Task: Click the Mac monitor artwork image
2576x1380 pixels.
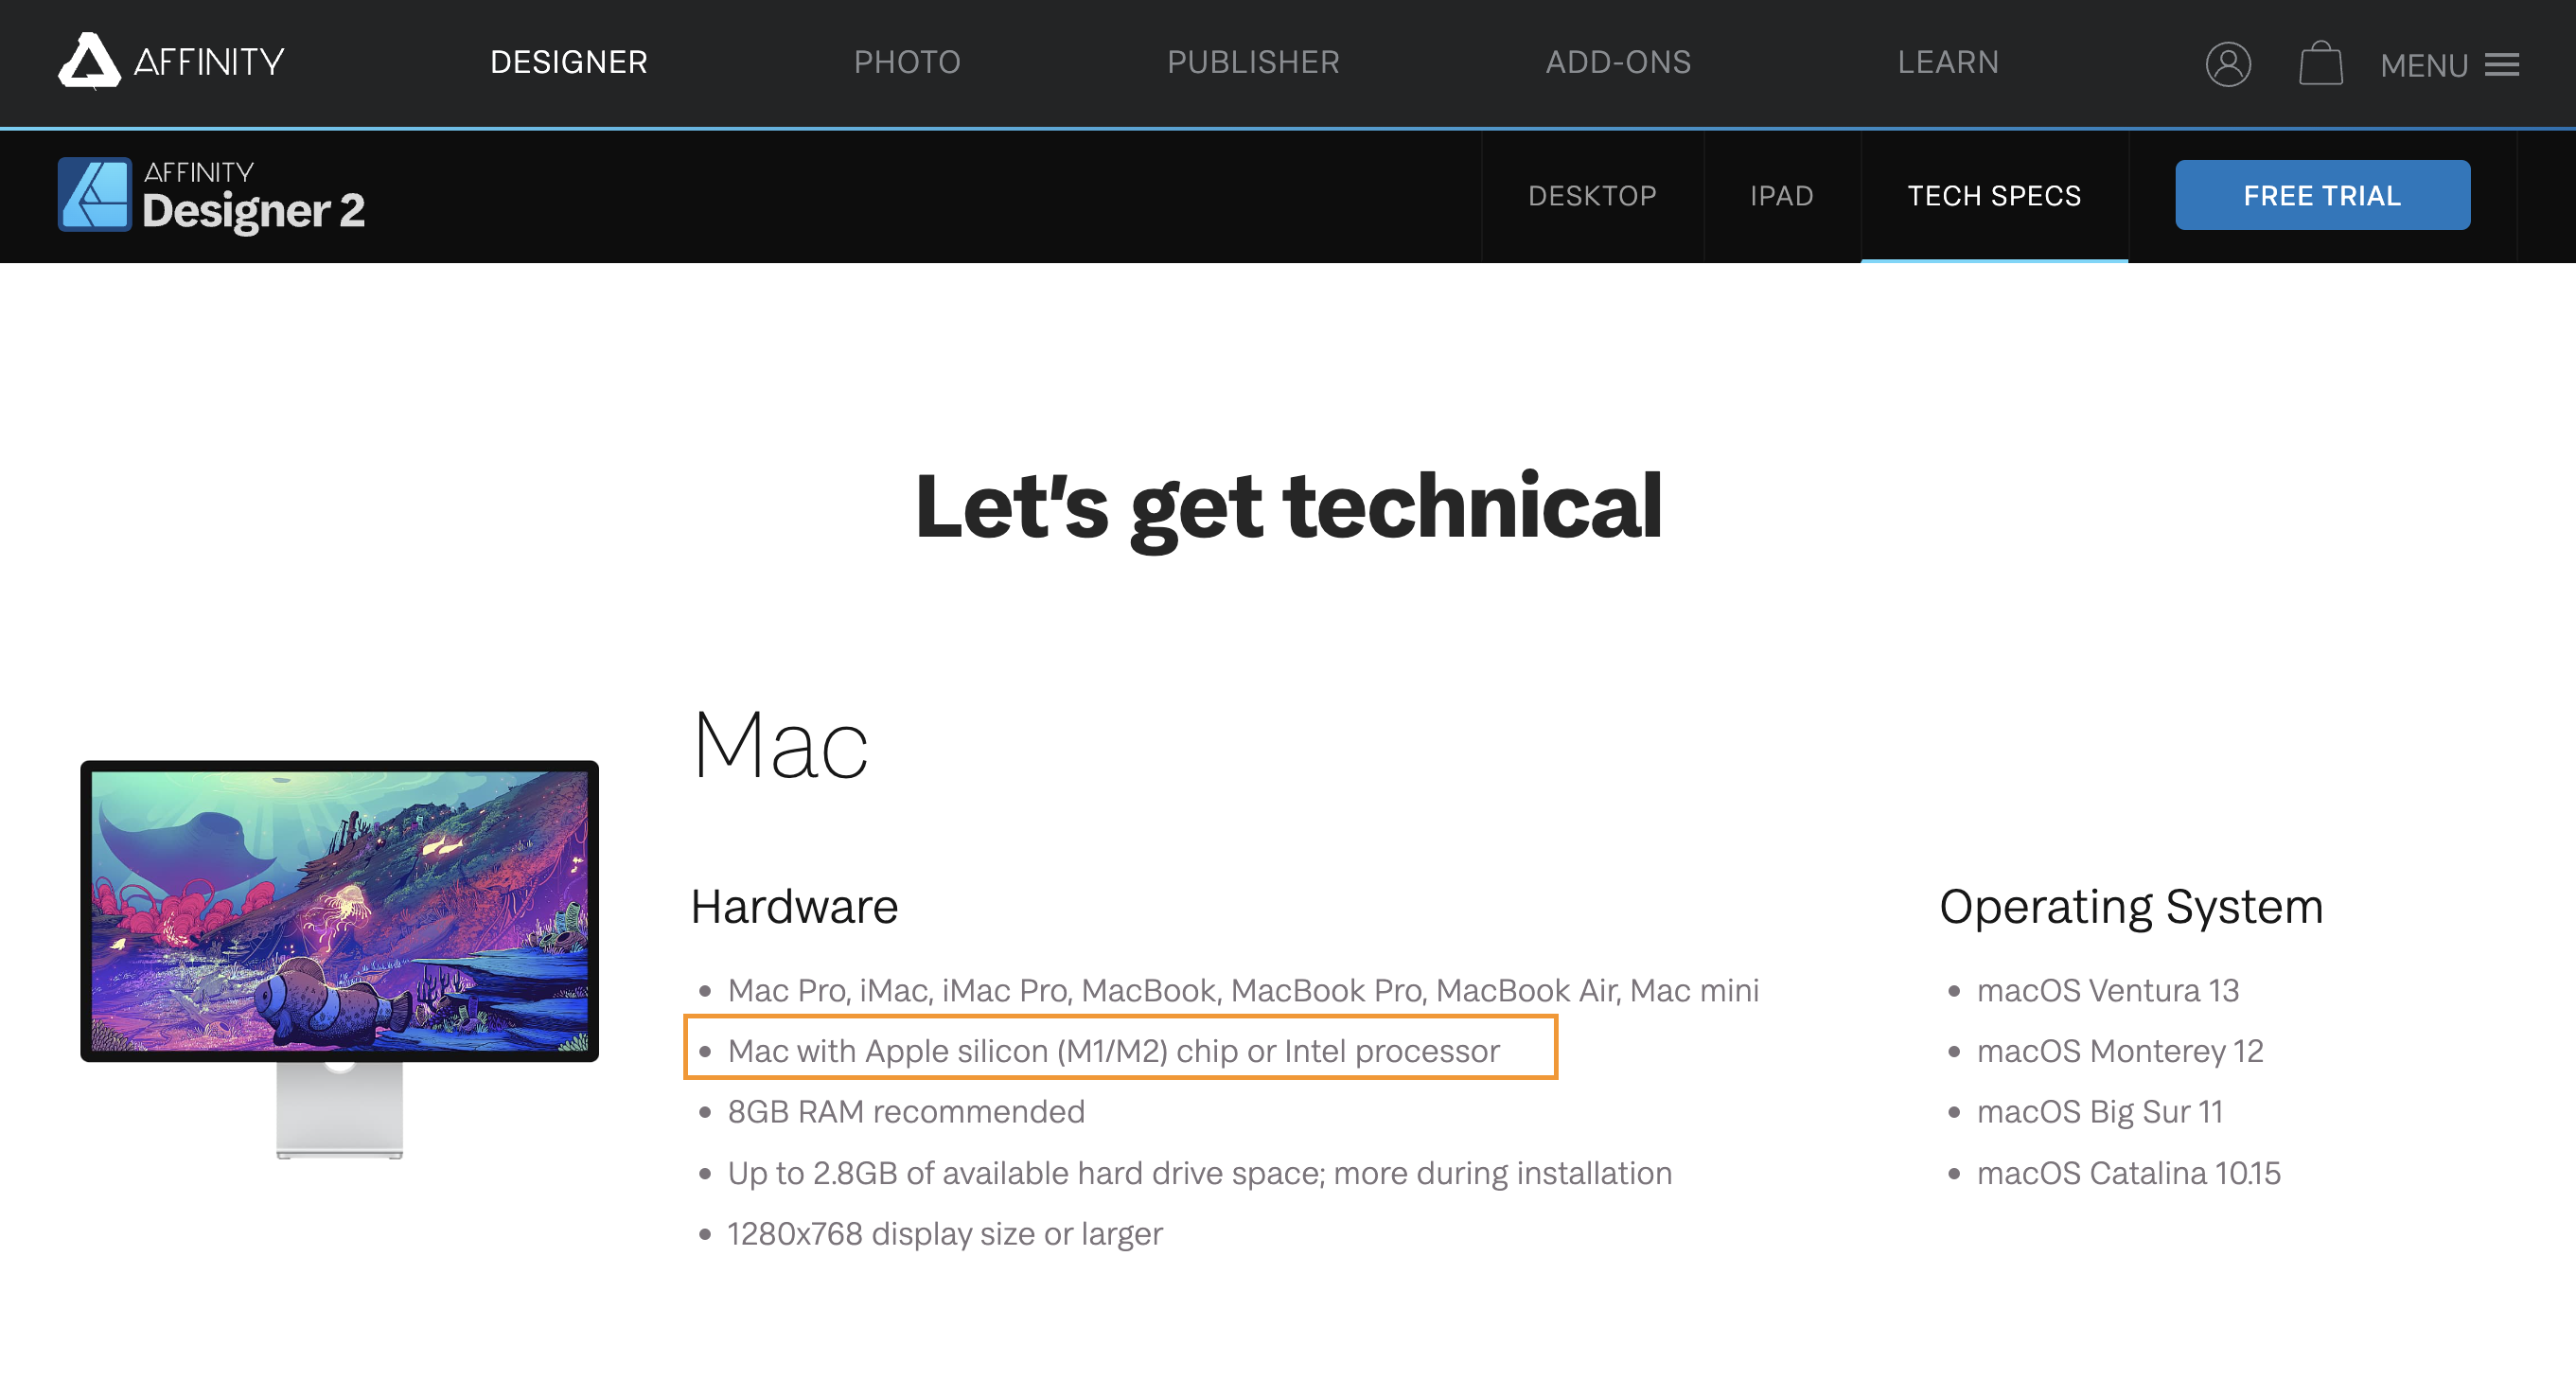Action: 339,959
